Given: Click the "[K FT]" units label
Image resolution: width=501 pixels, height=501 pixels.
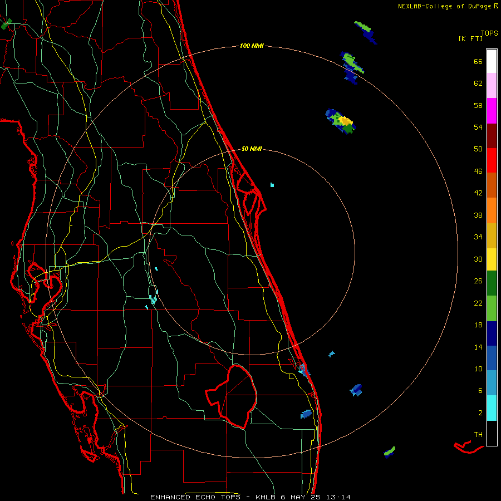Looking at the screenshot, I should coord(470,38).
